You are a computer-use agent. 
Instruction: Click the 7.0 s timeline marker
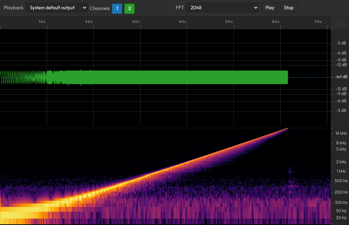pyautogui.click(x=318, y=22)
